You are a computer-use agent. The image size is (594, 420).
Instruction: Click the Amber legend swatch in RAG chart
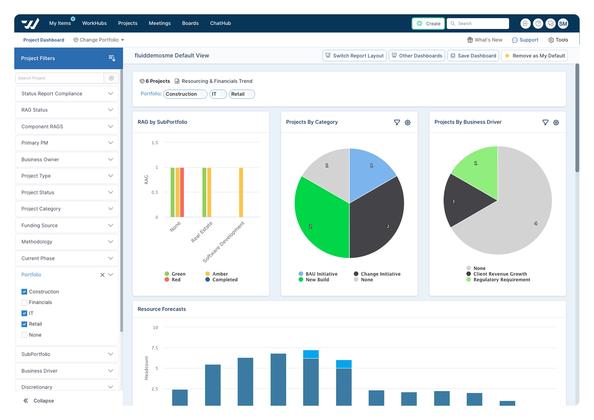[208, 274]
